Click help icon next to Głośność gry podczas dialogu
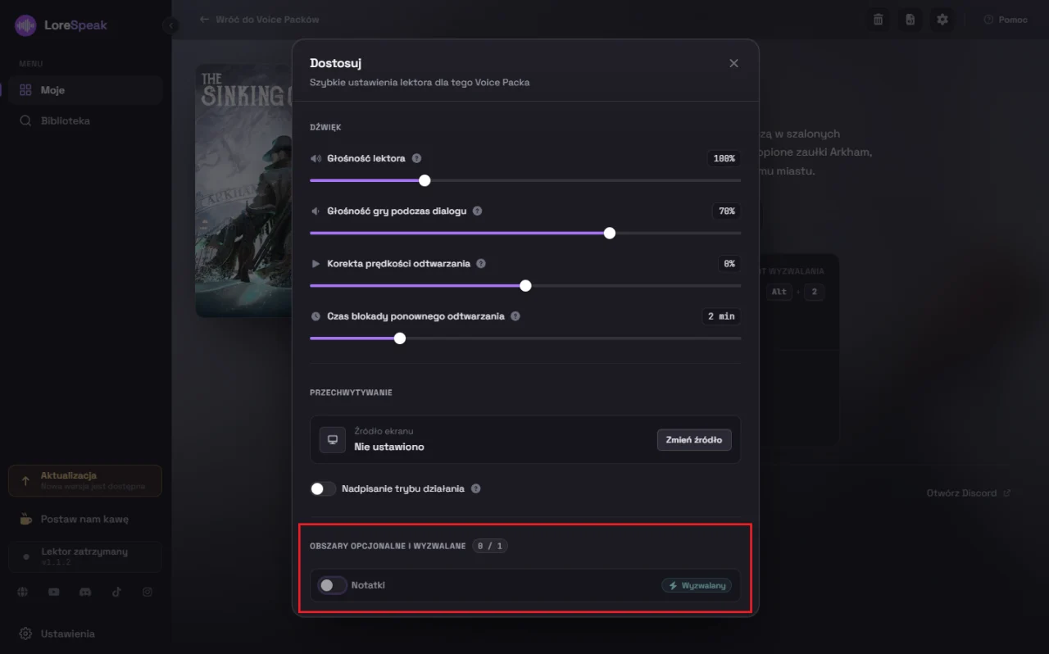Image resolution: width=1049 pixels, height=654 pixels. click(477, 211)
